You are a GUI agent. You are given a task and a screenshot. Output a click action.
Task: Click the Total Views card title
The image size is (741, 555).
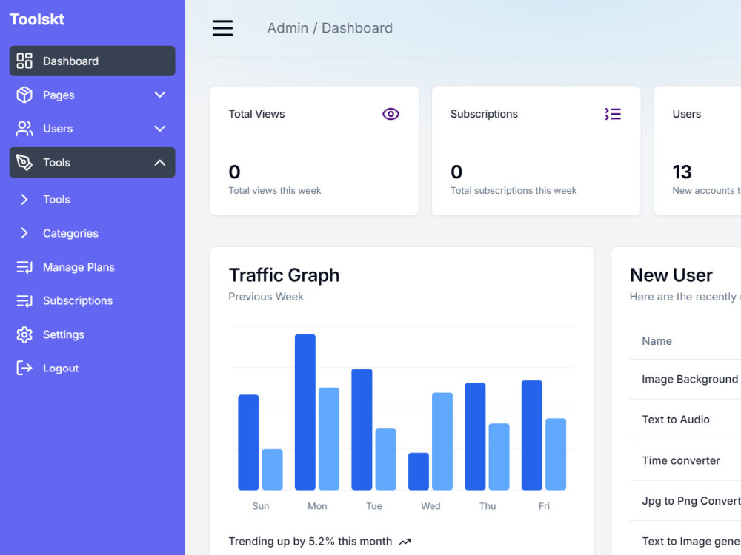click(256, 114)
